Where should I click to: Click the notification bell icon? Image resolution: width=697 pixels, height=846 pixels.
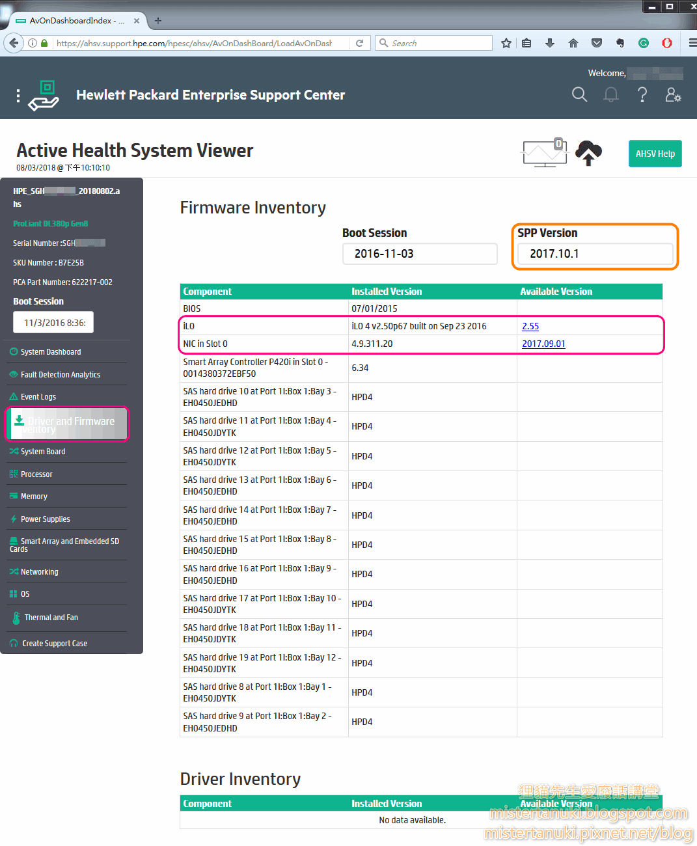pos(610,94)
